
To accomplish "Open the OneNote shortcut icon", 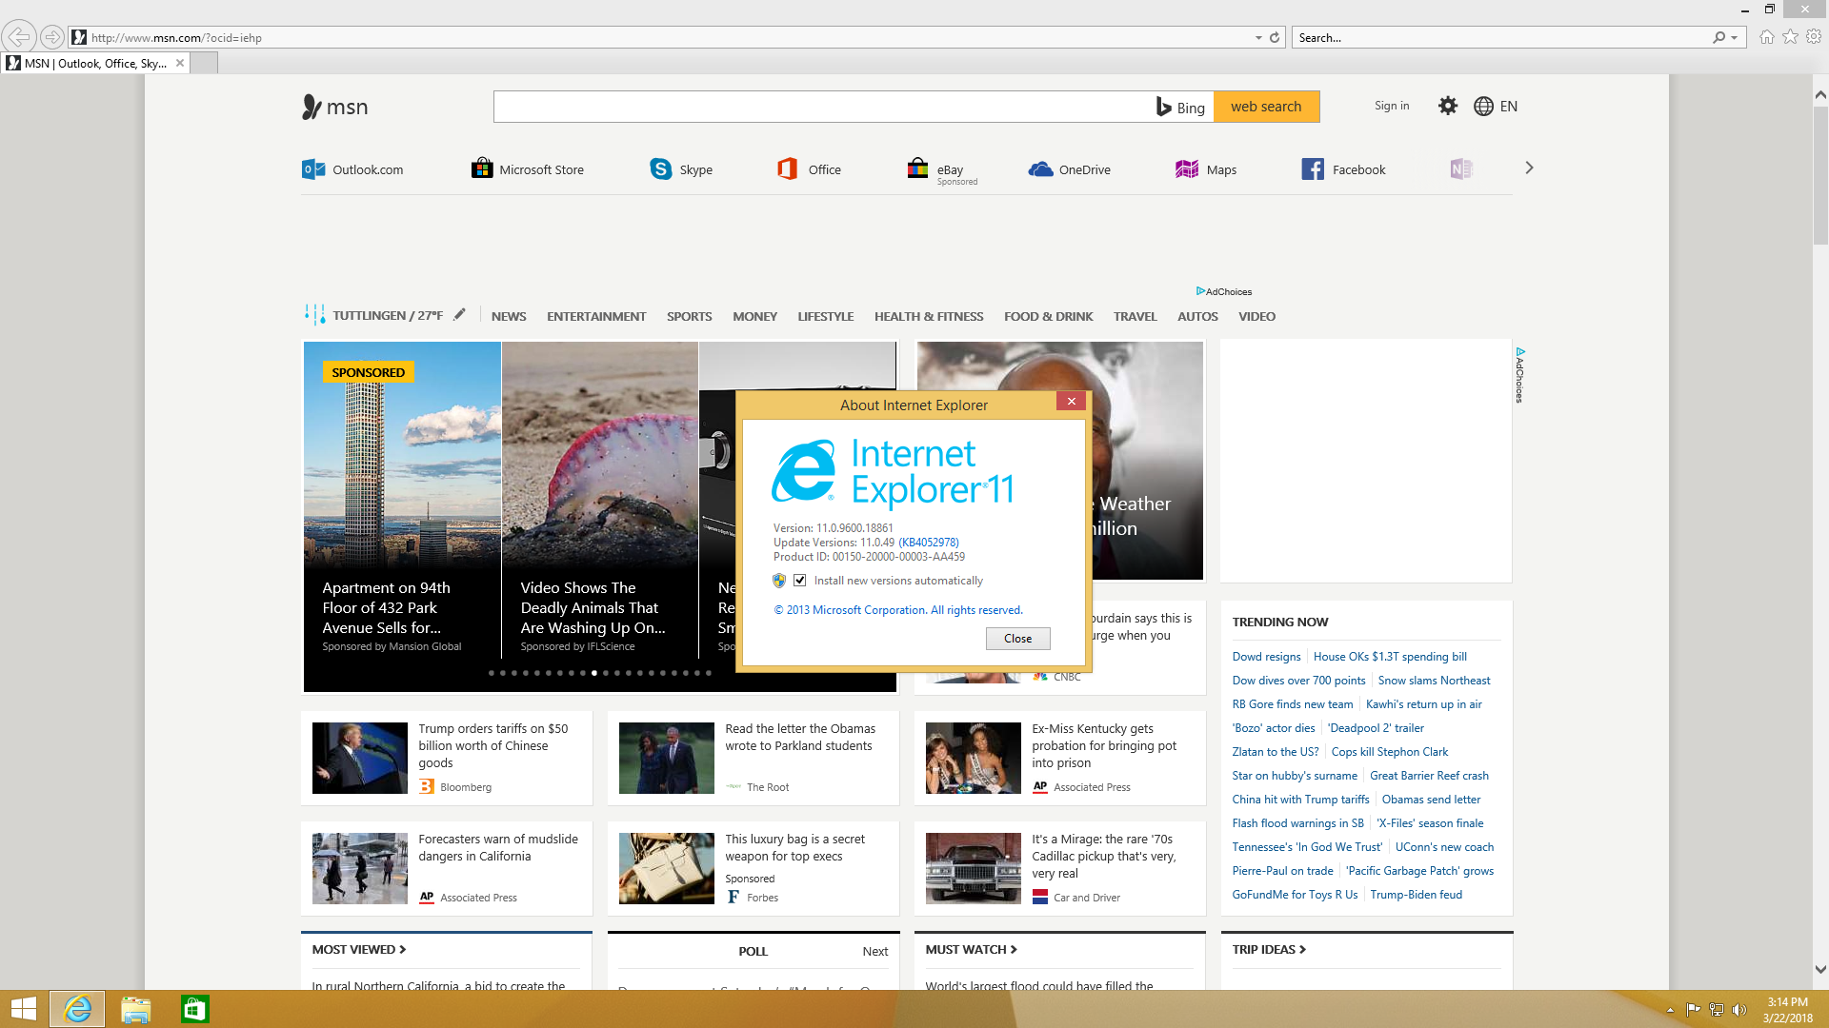I will [1461, 169].
